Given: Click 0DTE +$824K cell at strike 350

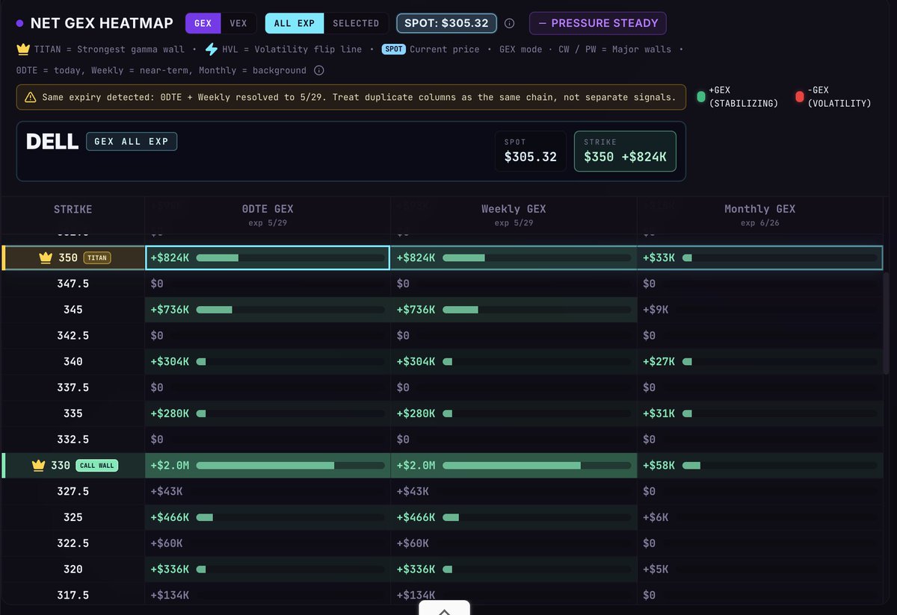Looking at the screenshot, I should point(268,257).
